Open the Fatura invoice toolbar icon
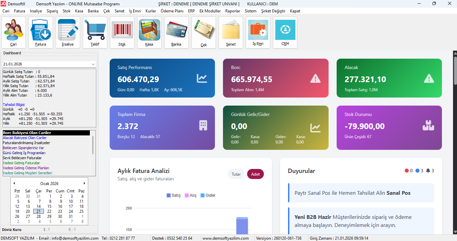 pyautogui.click(x=41, y=32)
